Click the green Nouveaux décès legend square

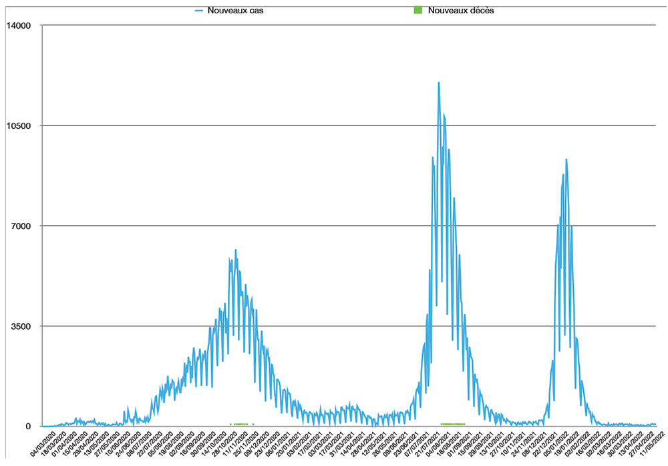coord(419,11)
